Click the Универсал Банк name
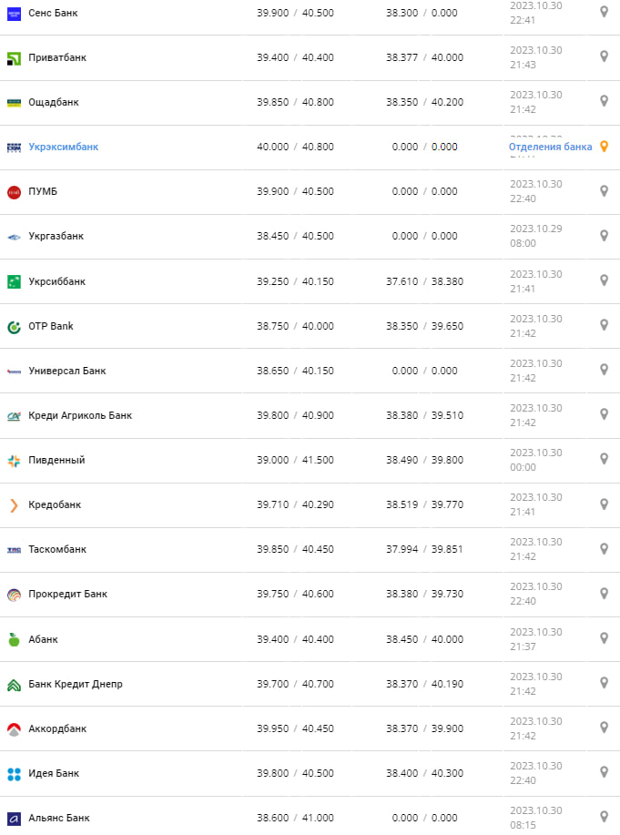The image size is (620, 835). pyautogui.click(x=67, y=371)
